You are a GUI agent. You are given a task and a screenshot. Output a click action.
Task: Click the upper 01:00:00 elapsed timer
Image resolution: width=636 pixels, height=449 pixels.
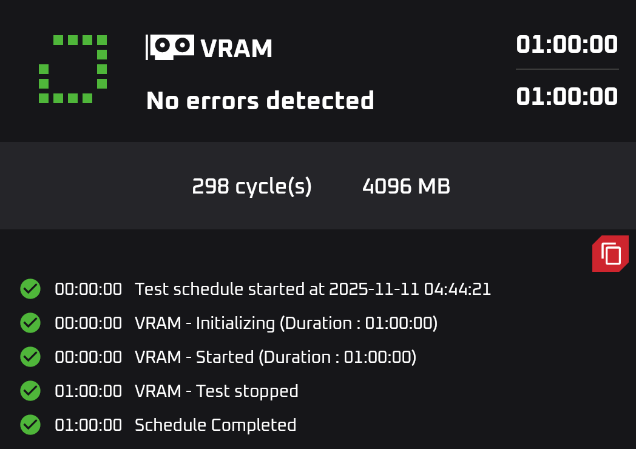point(567,44)
